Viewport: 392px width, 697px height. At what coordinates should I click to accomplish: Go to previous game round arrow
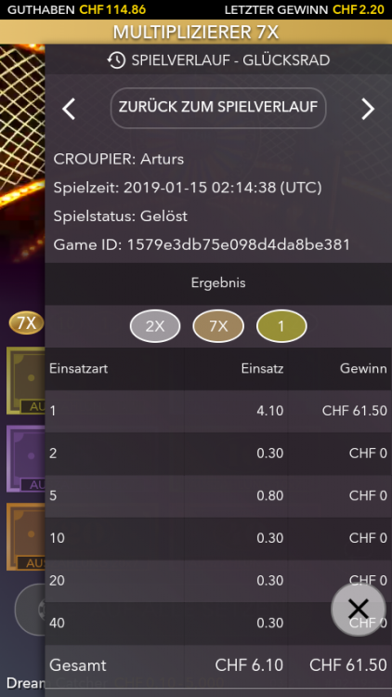(69, 109)
